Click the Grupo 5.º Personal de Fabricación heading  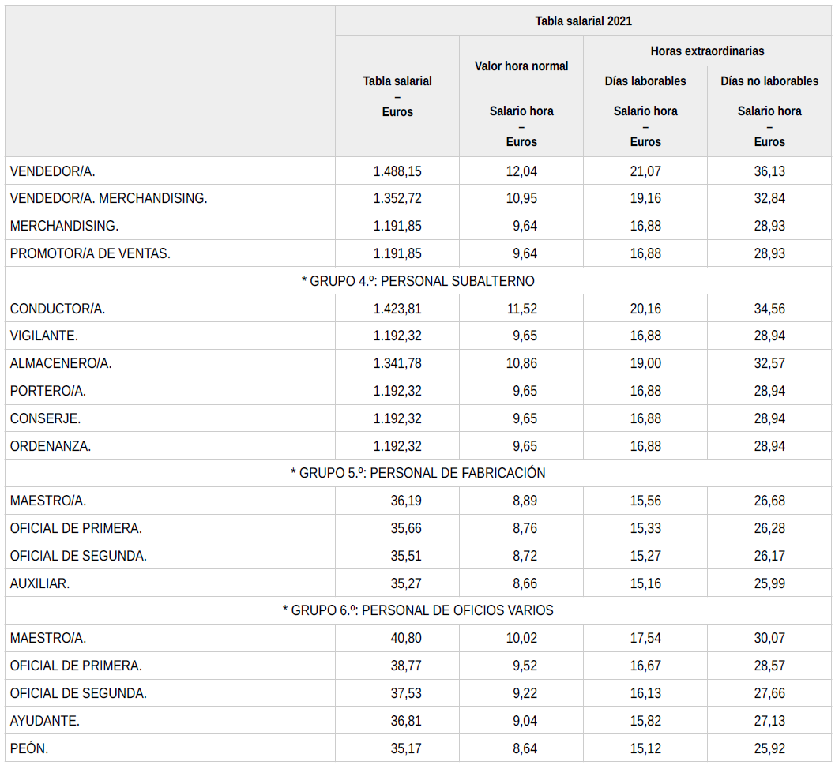pyautogui.click(x=418, y=473)
